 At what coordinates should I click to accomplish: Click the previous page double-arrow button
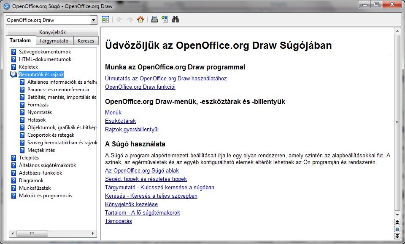pos(397,222)
